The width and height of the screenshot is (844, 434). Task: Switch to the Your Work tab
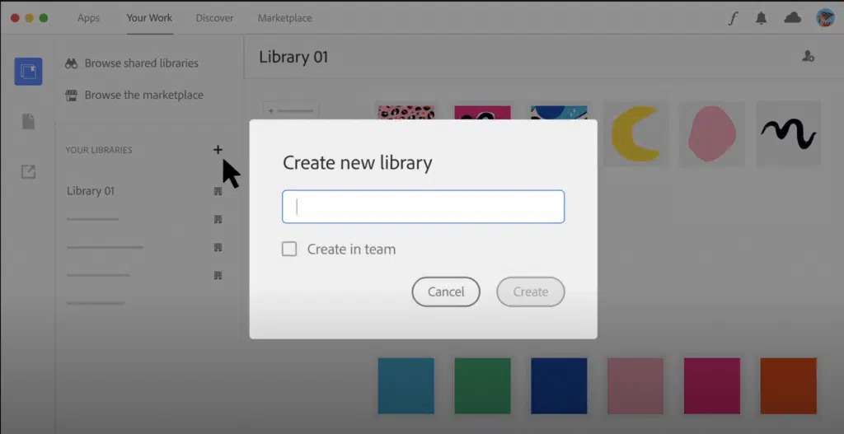coord(150,18)
